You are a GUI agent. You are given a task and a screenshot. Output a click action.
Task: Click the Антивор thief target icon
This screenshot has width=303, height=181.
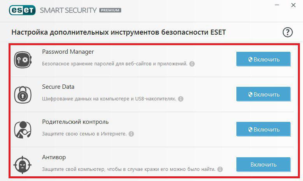pyautogui.click(x=23, y=165)
